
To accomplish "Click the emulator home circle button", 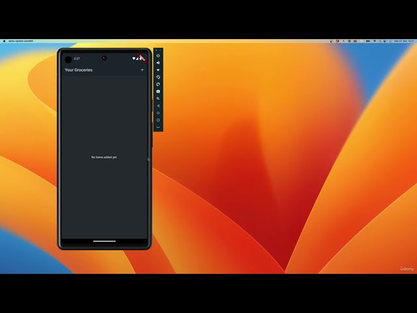I will [x=158, y=113].
